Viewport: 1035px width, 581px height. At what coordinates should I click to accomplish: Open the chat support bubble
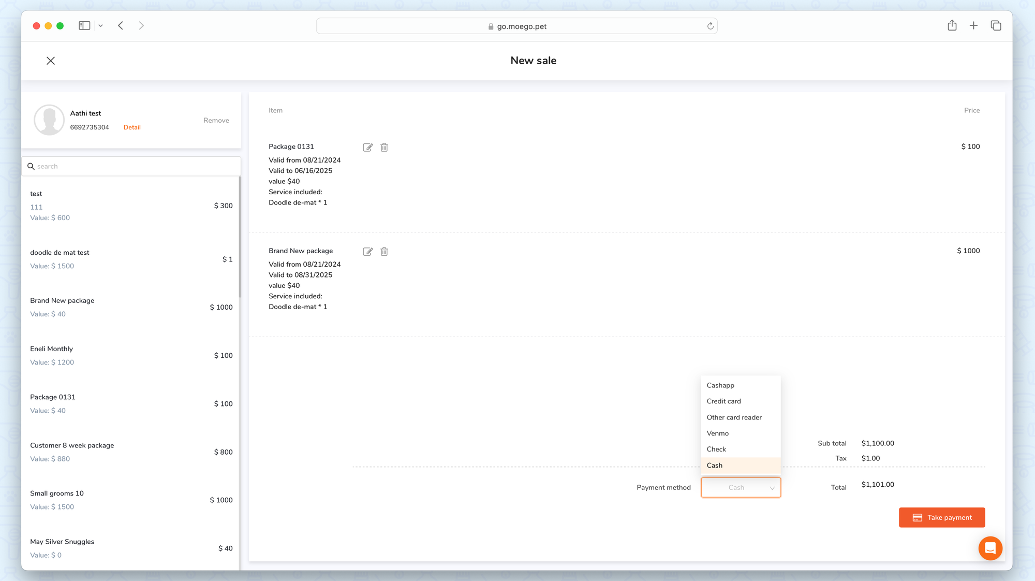pyautogui.click(x=990, y=548)
